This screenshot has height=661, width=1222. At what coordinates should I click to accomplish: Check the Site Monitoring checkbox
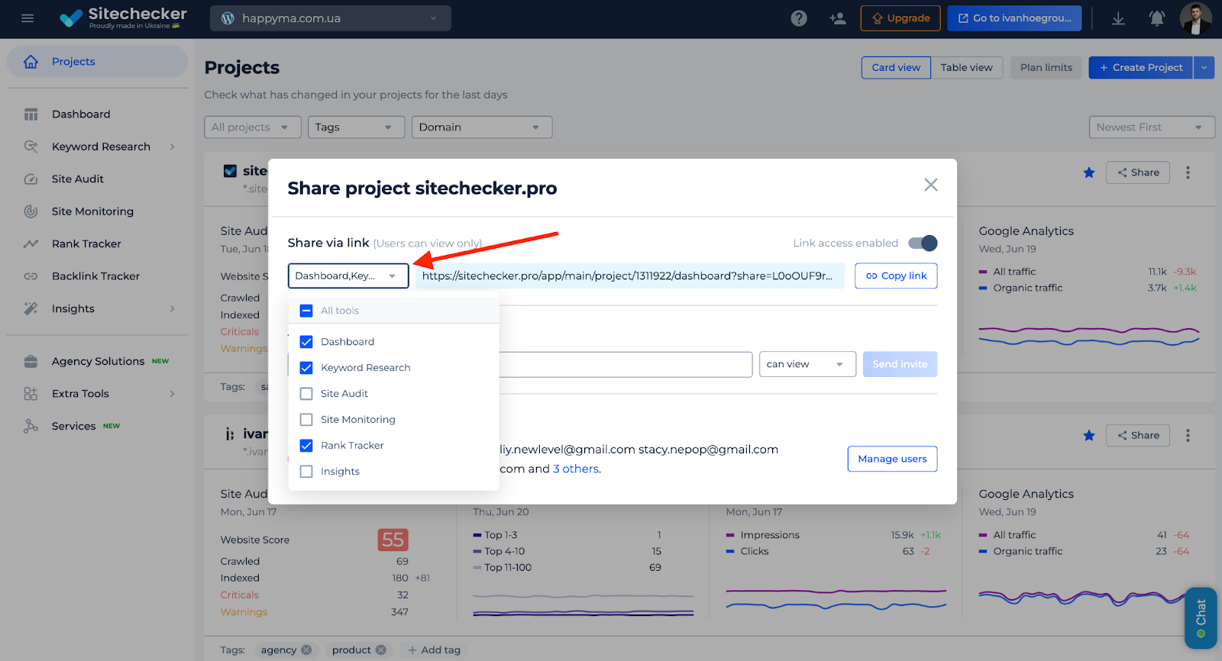click(306, 420)
